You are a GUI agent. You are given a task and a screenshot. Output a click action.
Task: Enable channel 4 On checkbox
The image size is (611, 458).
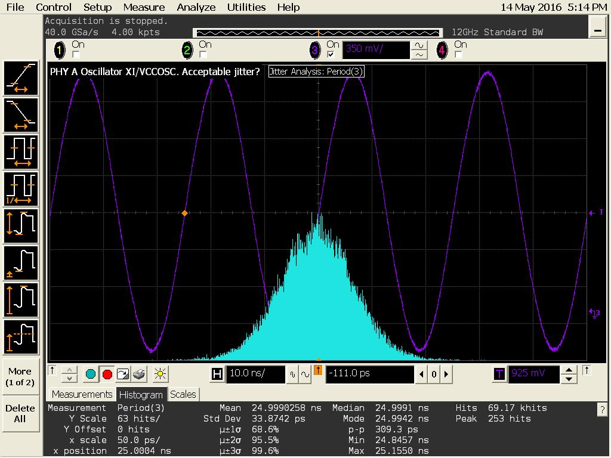(458, 54)
